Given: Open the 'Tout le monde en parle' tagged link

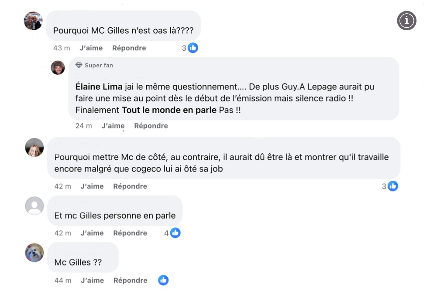Looking at the screenshot, I should 169,110.
